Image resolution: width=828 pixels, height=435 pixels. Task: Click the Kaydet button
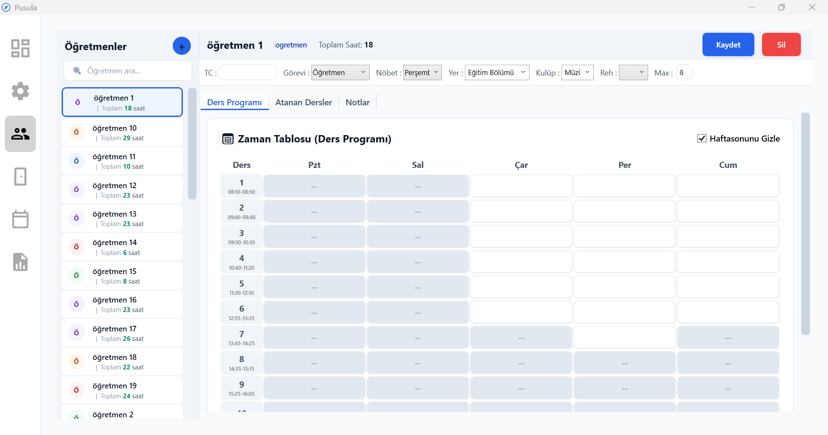click(728, 45)
